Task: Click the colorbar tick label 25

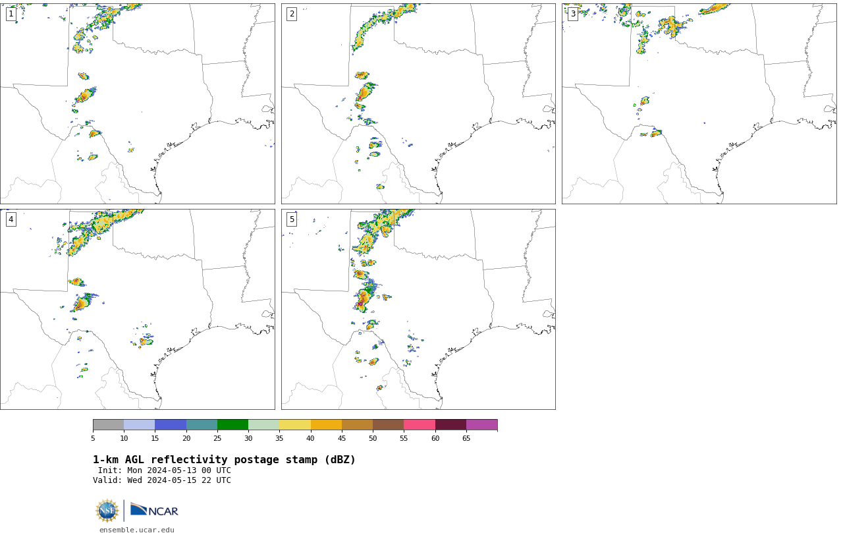Action: point(217,438)
